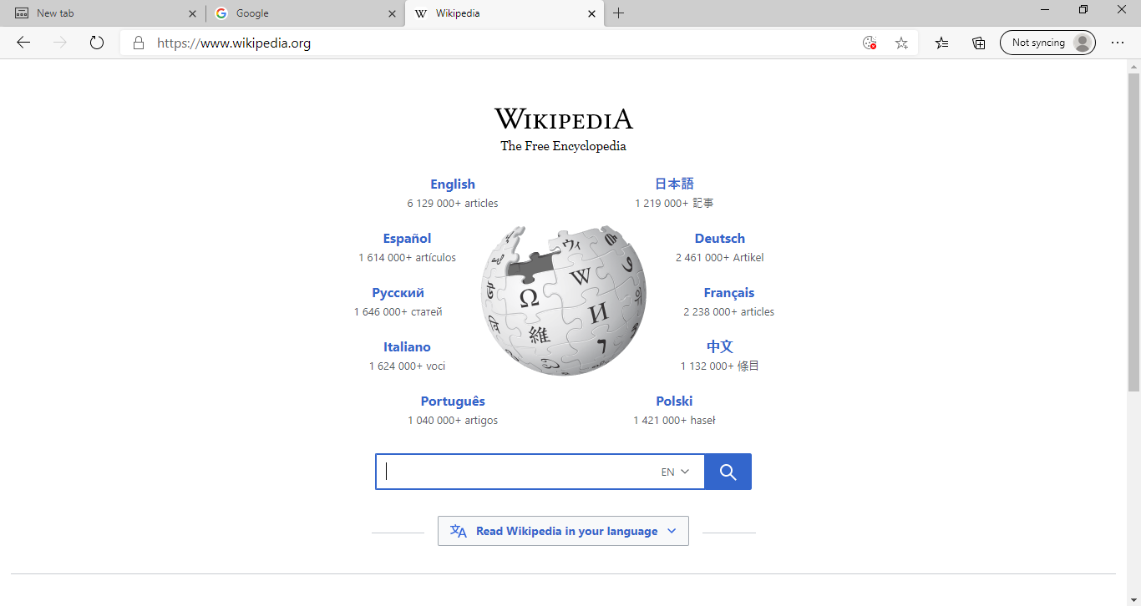
Task: Open the Português Wikipedia link
Action: tap(453, 401)
